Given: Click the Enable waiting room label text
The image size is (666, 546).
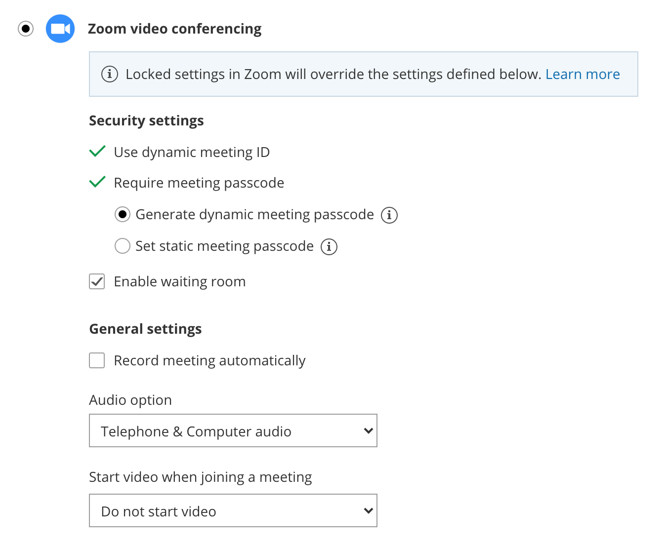Looking at the screenshot, I should (x=179, y=281).
